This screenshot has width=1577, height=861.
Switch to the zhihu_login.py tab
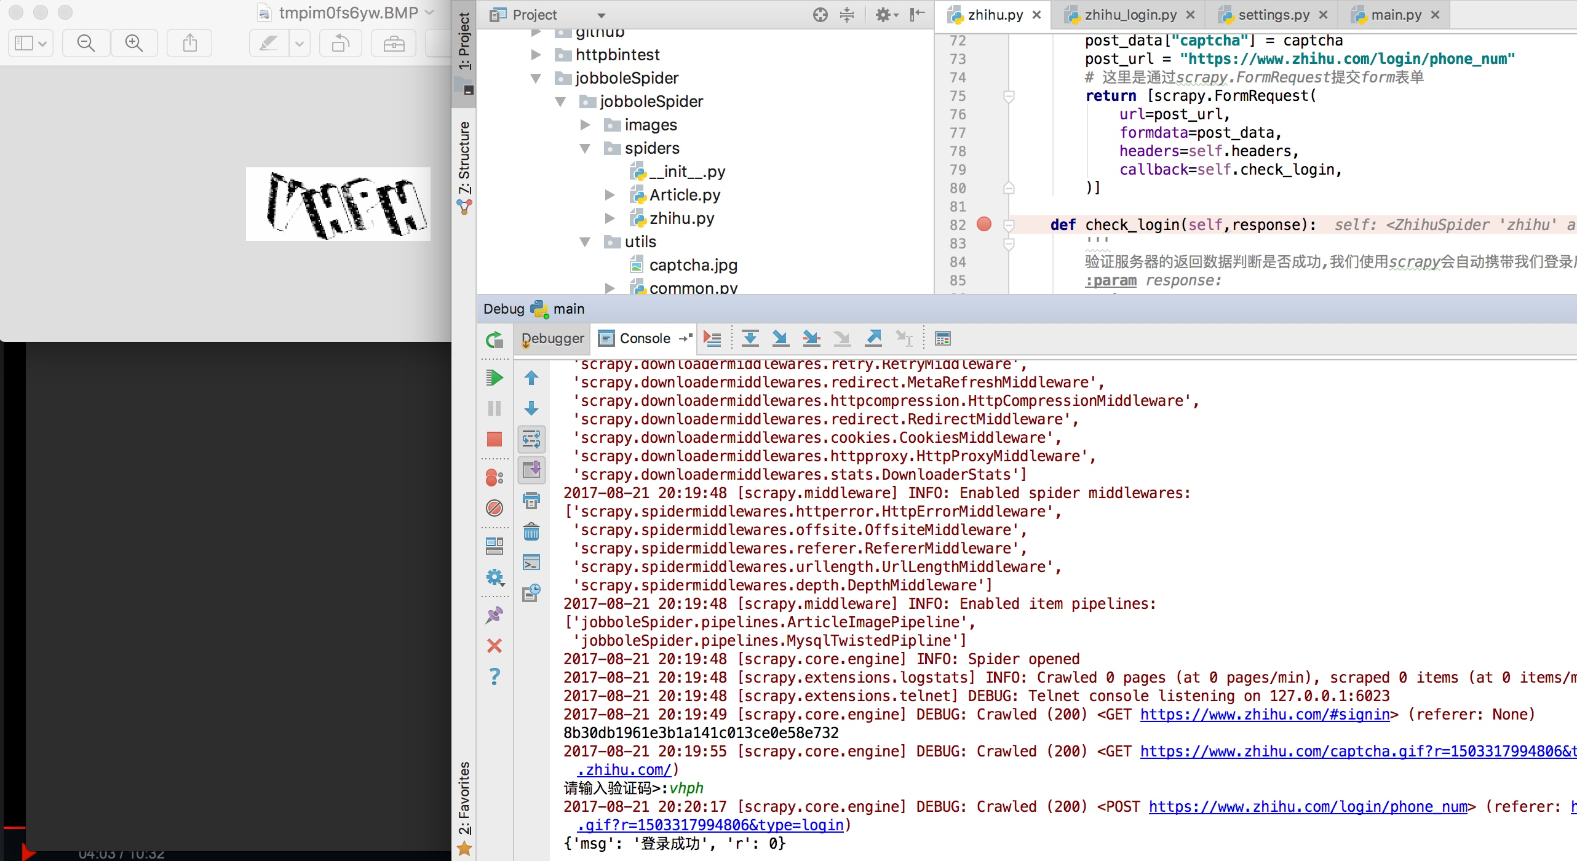(x=1130, y=15)
